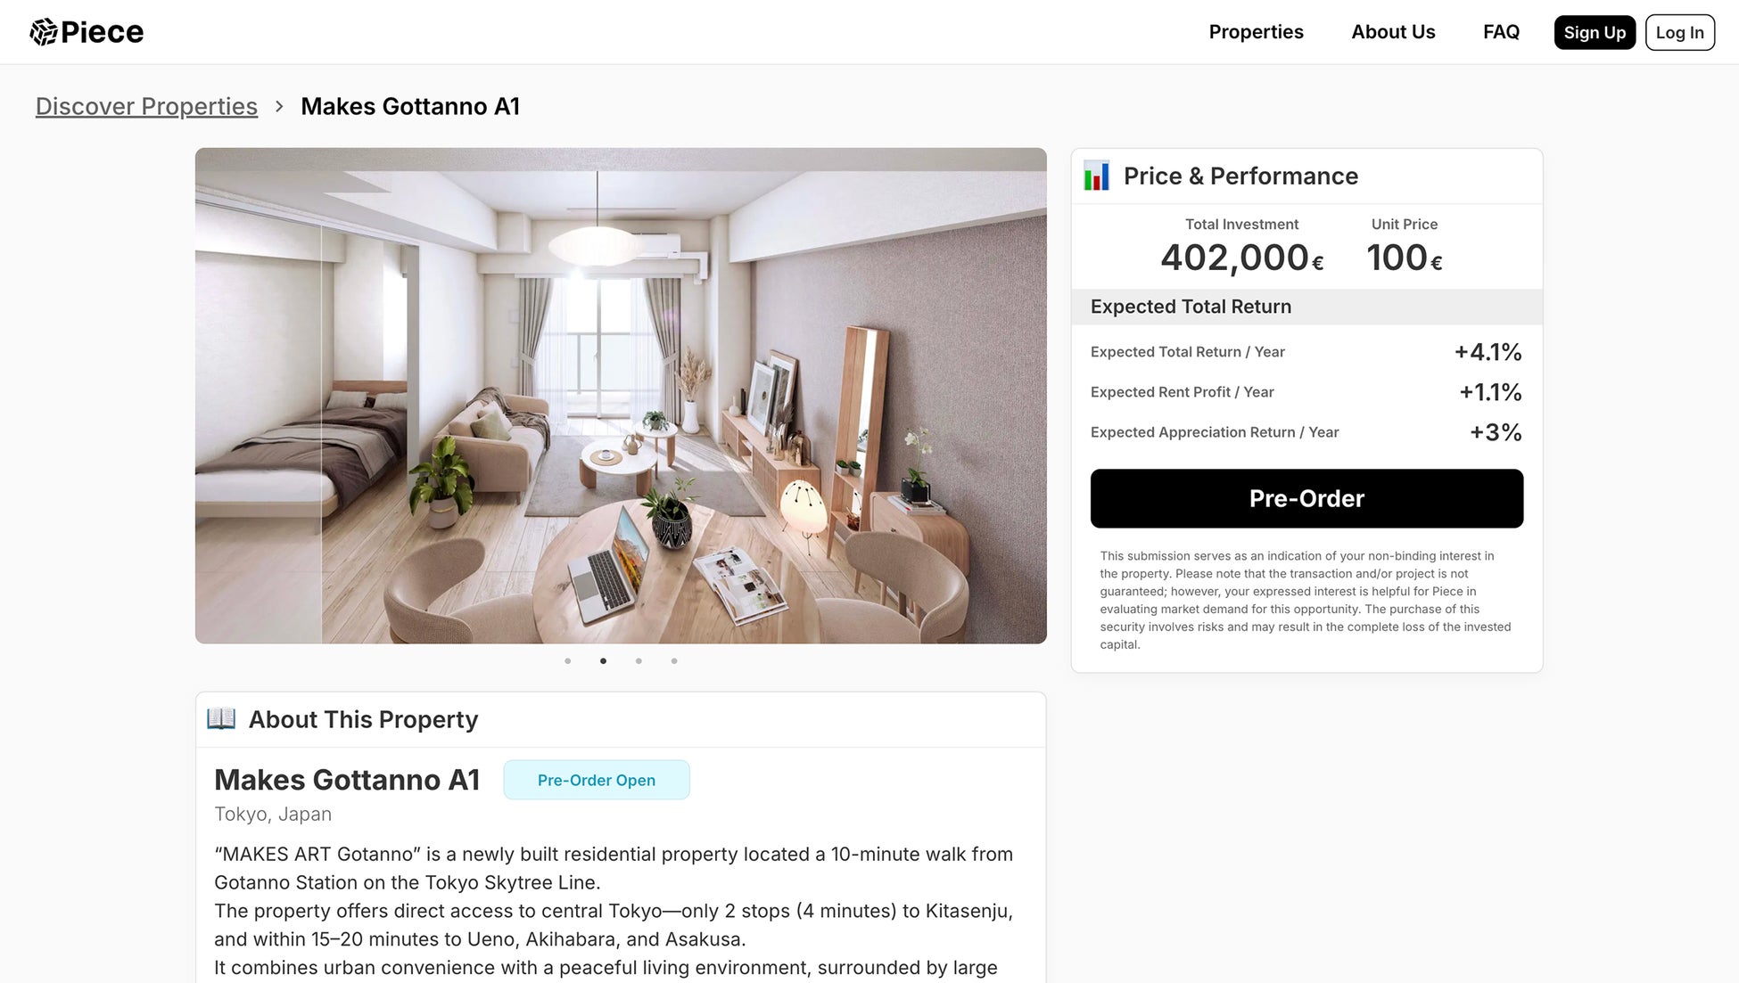The image size is (1739, 983).
Task: Open the About Us page
Action: [x=1393, y=32]
